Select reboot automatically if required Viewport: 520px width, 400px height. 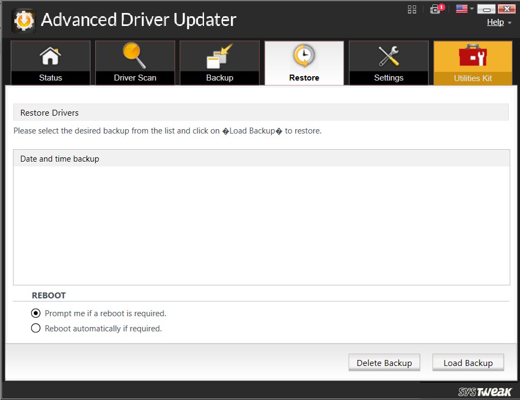coord(36,328)
